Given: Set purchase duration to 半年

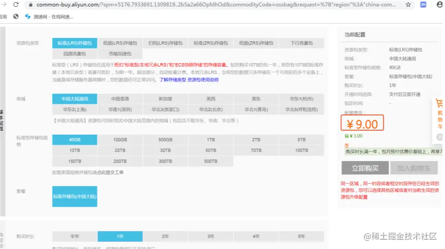Looking at the screenshot, I should [75, 237].
